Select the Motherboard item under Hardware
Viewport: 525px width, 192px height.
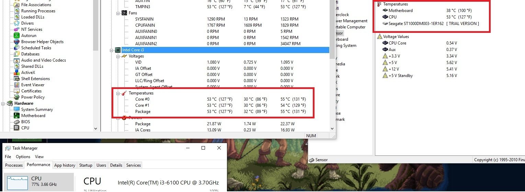coord(33,116)
